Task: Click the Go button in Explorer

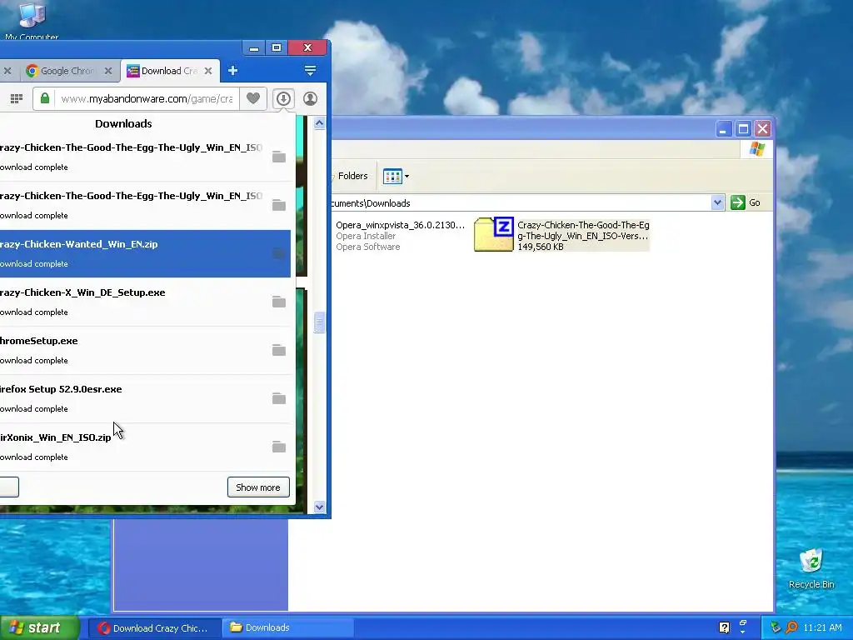Action: click(x=746, y=202)
